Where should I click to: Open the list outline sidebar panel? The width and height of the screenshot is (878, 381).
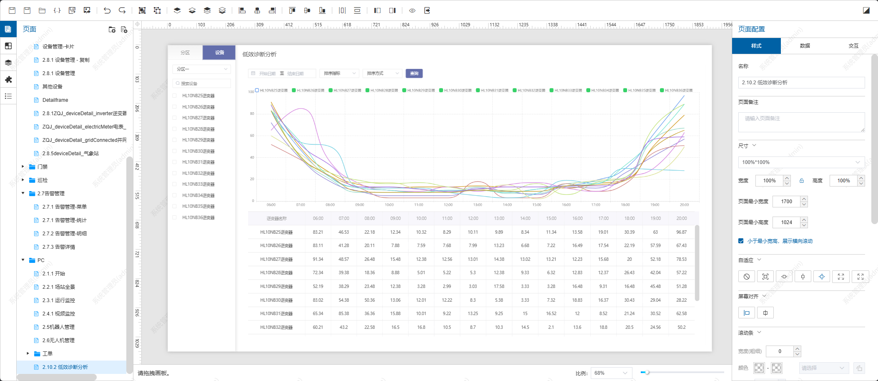8,96
